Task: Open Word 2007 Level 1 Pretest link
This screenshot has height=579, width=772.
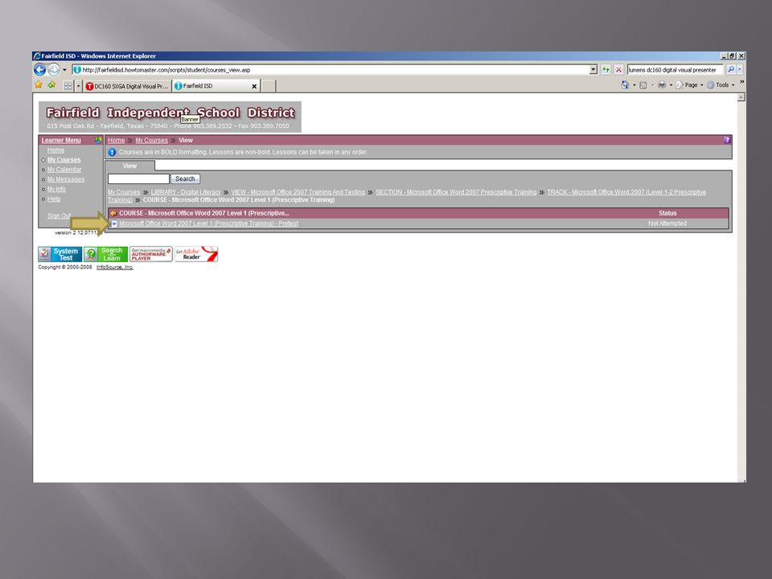Action: 208,224
